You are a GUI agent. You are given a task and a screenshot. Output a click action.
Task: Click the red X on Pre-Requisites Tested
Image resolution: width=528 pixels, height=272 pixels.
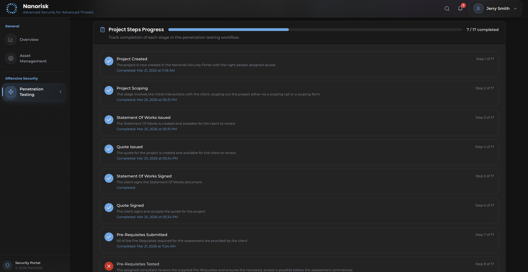coord(109,266)
